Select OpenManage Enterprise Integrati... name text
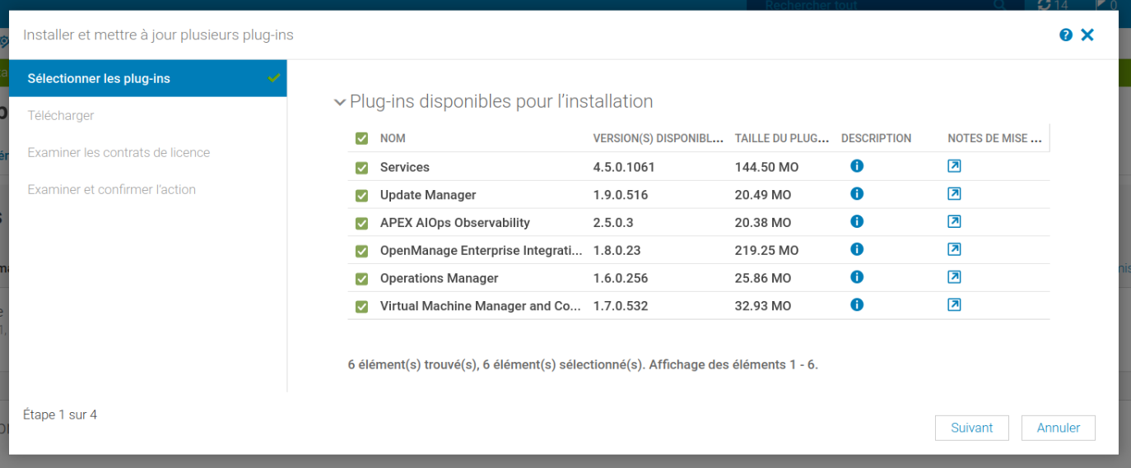Image resolution: width=1131 pixels, height=468 pixels. [482, 250]
